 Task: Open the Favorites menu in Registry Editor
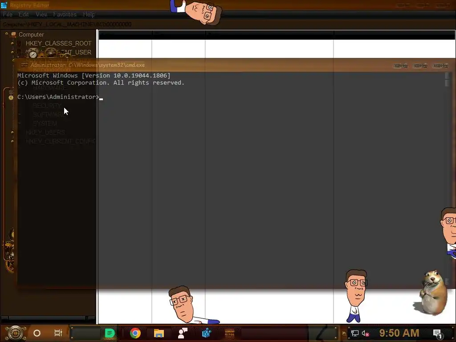pyautogui.click(x=65, y=14)
